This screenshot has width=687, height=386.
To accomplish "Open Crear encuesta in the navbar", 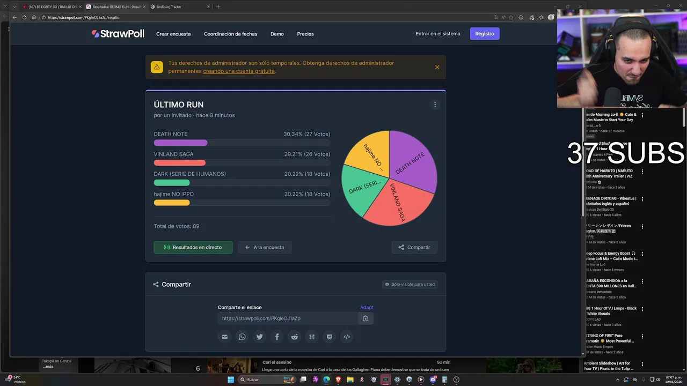I will [173, 34].
